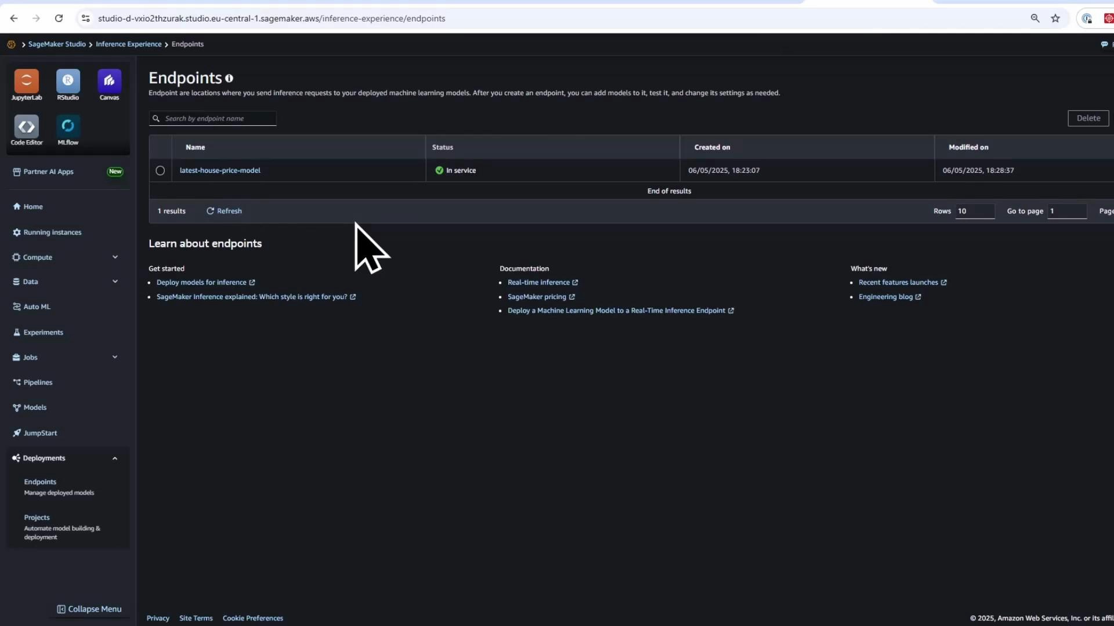Click the Go to page field
The image size is (1114, 626).
coord(1067,211)
